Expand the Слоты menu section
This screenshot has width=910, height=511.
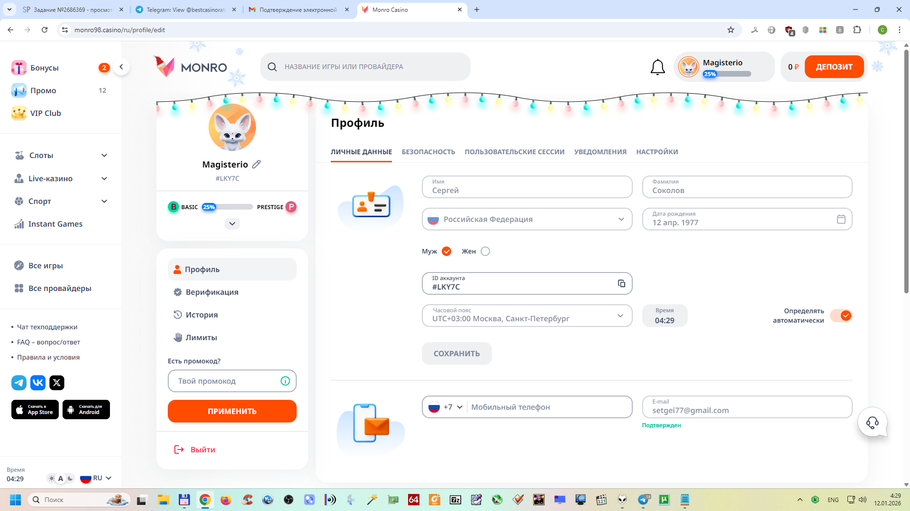coord(61,155)
